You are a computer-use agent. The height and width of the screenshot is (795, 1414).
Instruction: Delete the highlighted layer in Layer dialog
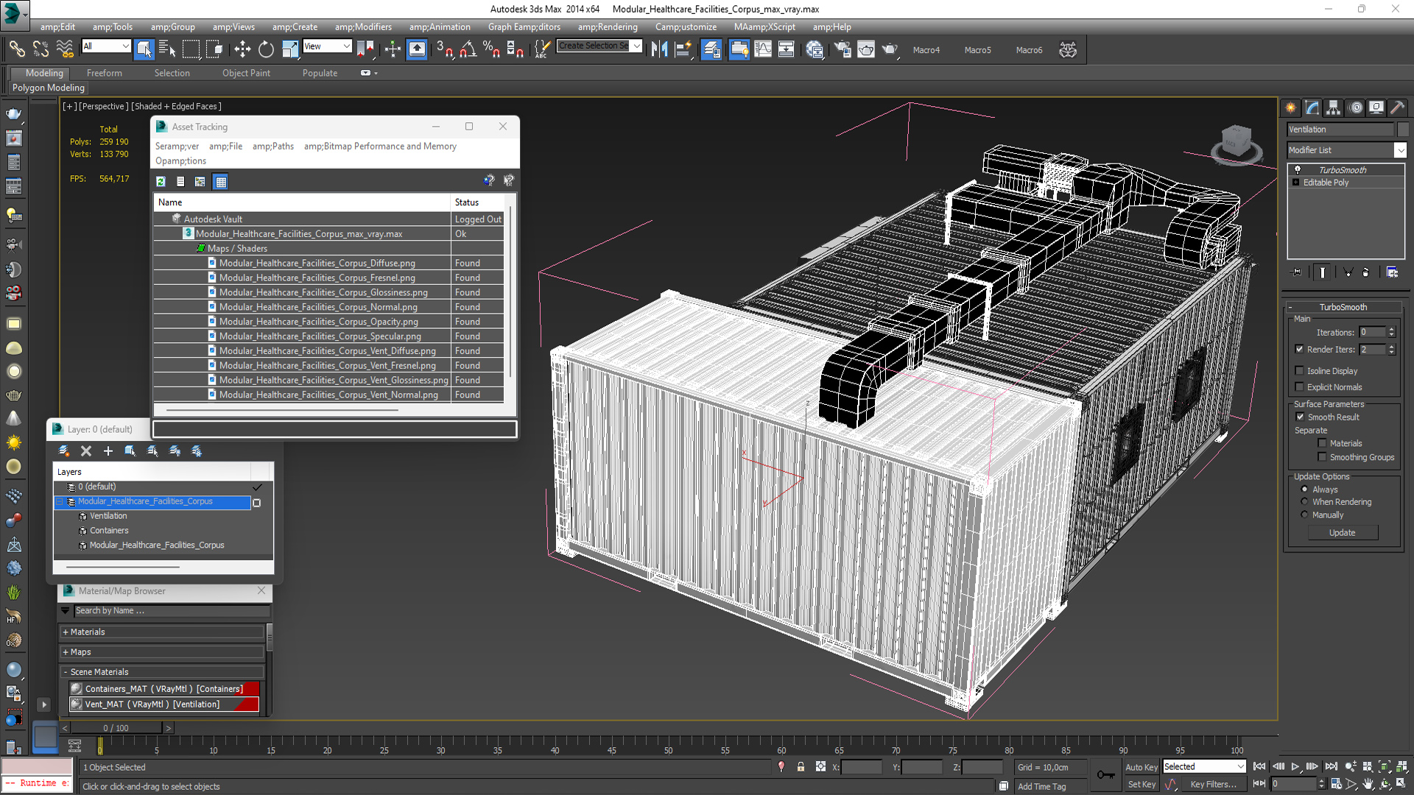coord(86,451)
